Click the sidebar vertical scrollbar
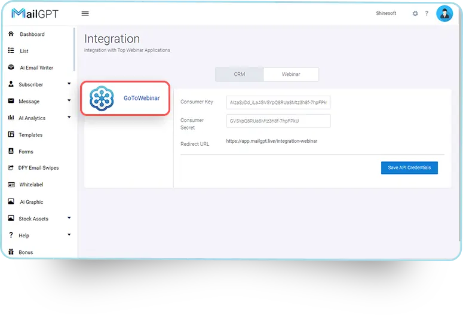Screen dimensions: 463x315 (x=75, y=51)
